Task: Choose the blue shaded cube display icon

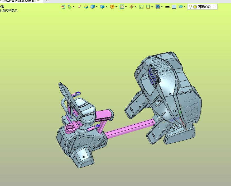Action: point(93,7)
